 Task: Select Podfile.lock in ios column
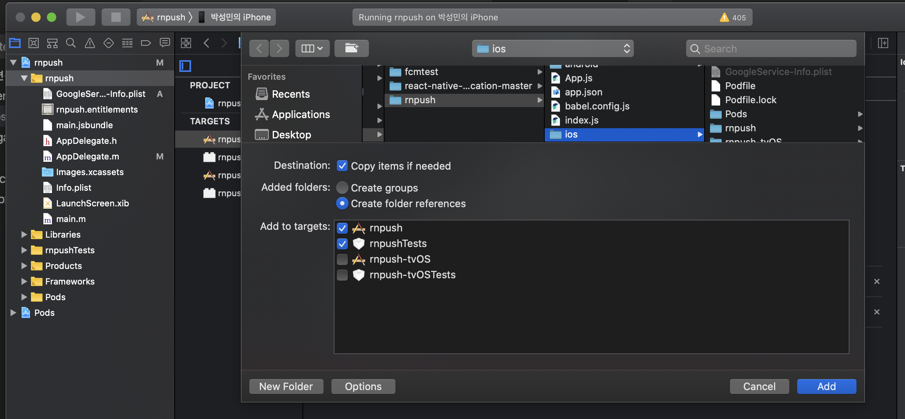point(785,100)
